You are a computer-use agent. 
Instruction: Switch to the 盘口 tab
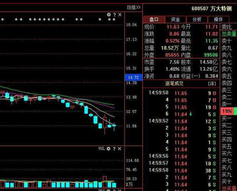point(154,19)
